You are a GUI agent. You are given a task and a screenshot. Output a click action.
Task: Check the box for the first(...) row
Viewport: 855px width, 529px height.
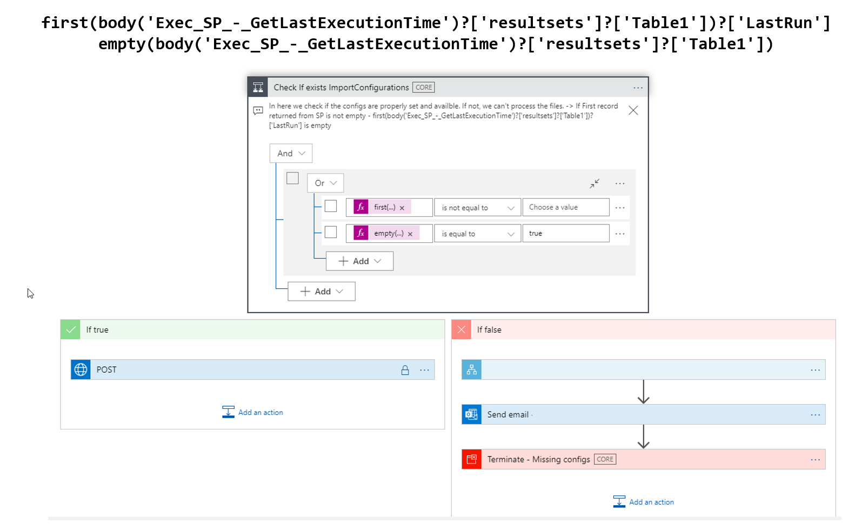331,207
